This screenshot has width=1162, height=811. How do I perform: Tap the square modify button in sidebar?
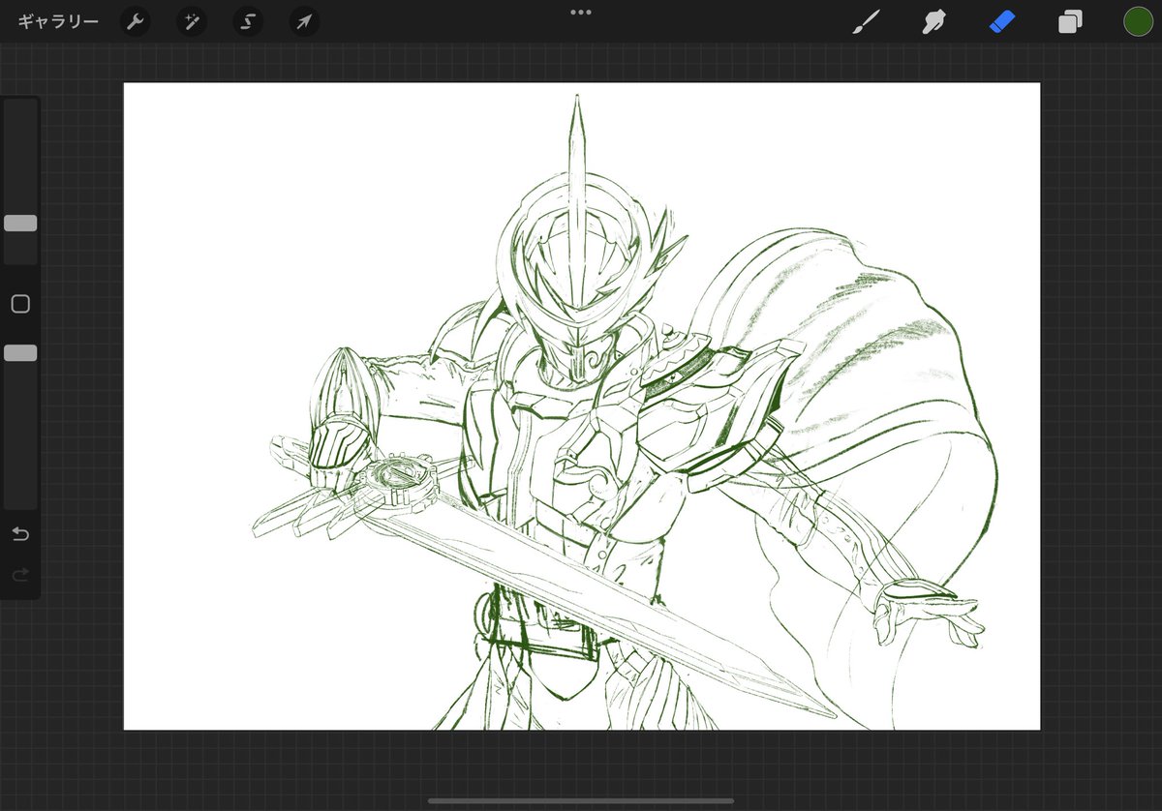click(x=20, y=304)
